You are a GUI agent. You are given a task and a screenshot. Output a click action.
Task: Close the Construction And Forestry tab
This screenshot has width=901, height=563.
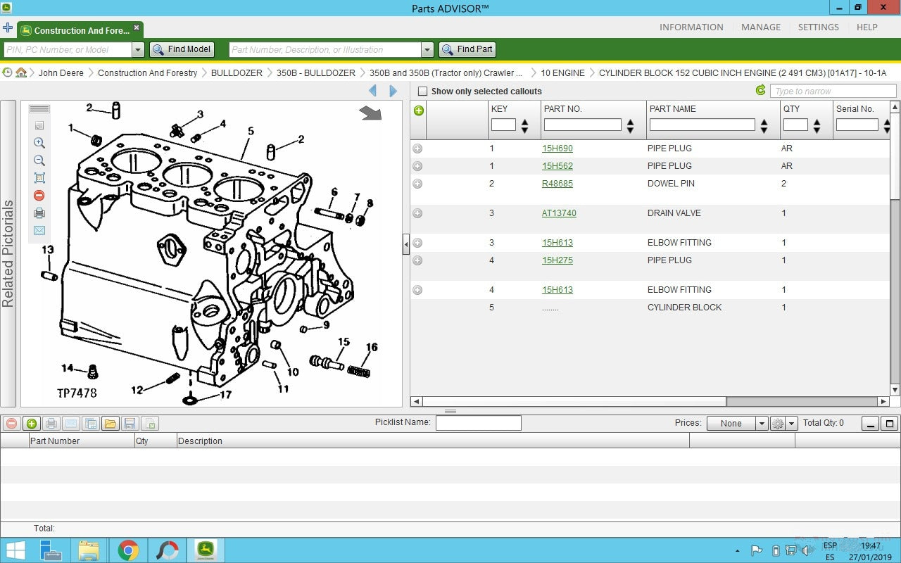pos(137,29)
